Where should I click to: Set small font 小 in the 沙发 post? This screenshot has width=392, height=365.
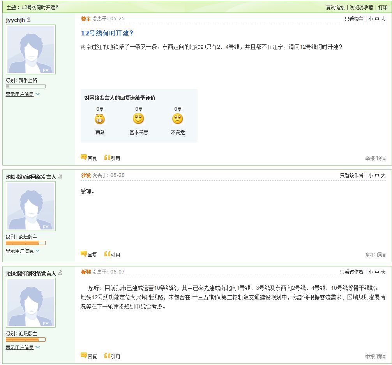(371, 176)
